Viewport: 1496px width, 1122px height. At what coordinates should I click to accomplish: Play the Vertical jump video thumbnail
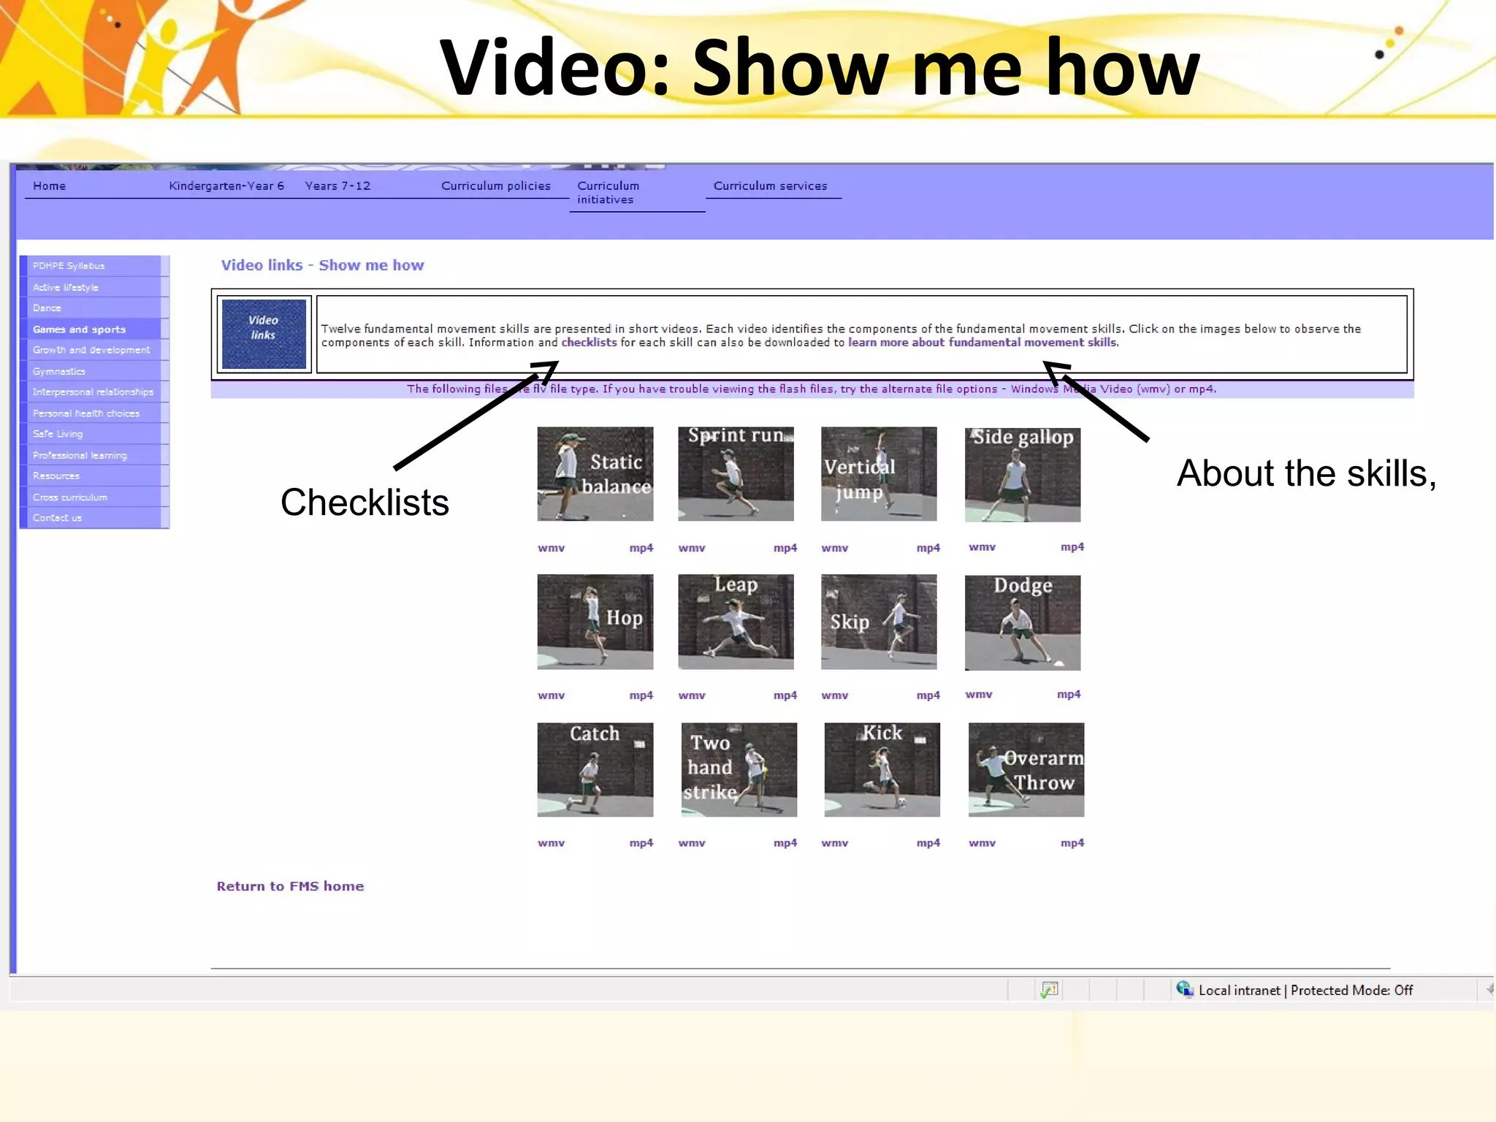coord(879,473)
